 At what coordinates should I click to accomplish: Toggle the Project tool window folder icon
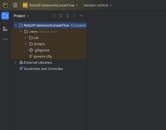5,16
